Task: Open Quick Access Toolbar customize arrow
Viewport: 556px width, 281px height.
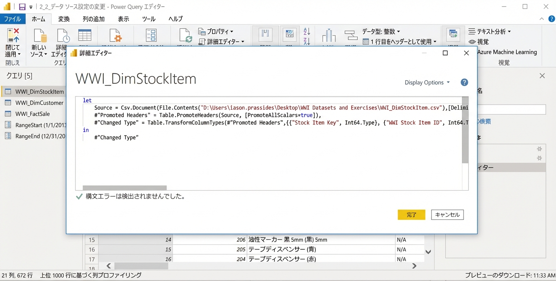Action: 31,7
